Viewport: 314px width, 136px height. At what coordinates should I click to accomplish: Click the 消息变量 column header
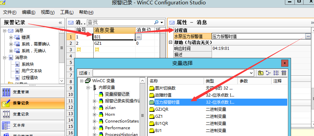(114, 30)
